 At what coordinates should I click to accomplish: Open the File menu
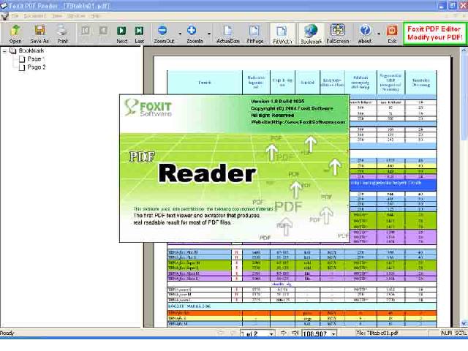(15, 16)
